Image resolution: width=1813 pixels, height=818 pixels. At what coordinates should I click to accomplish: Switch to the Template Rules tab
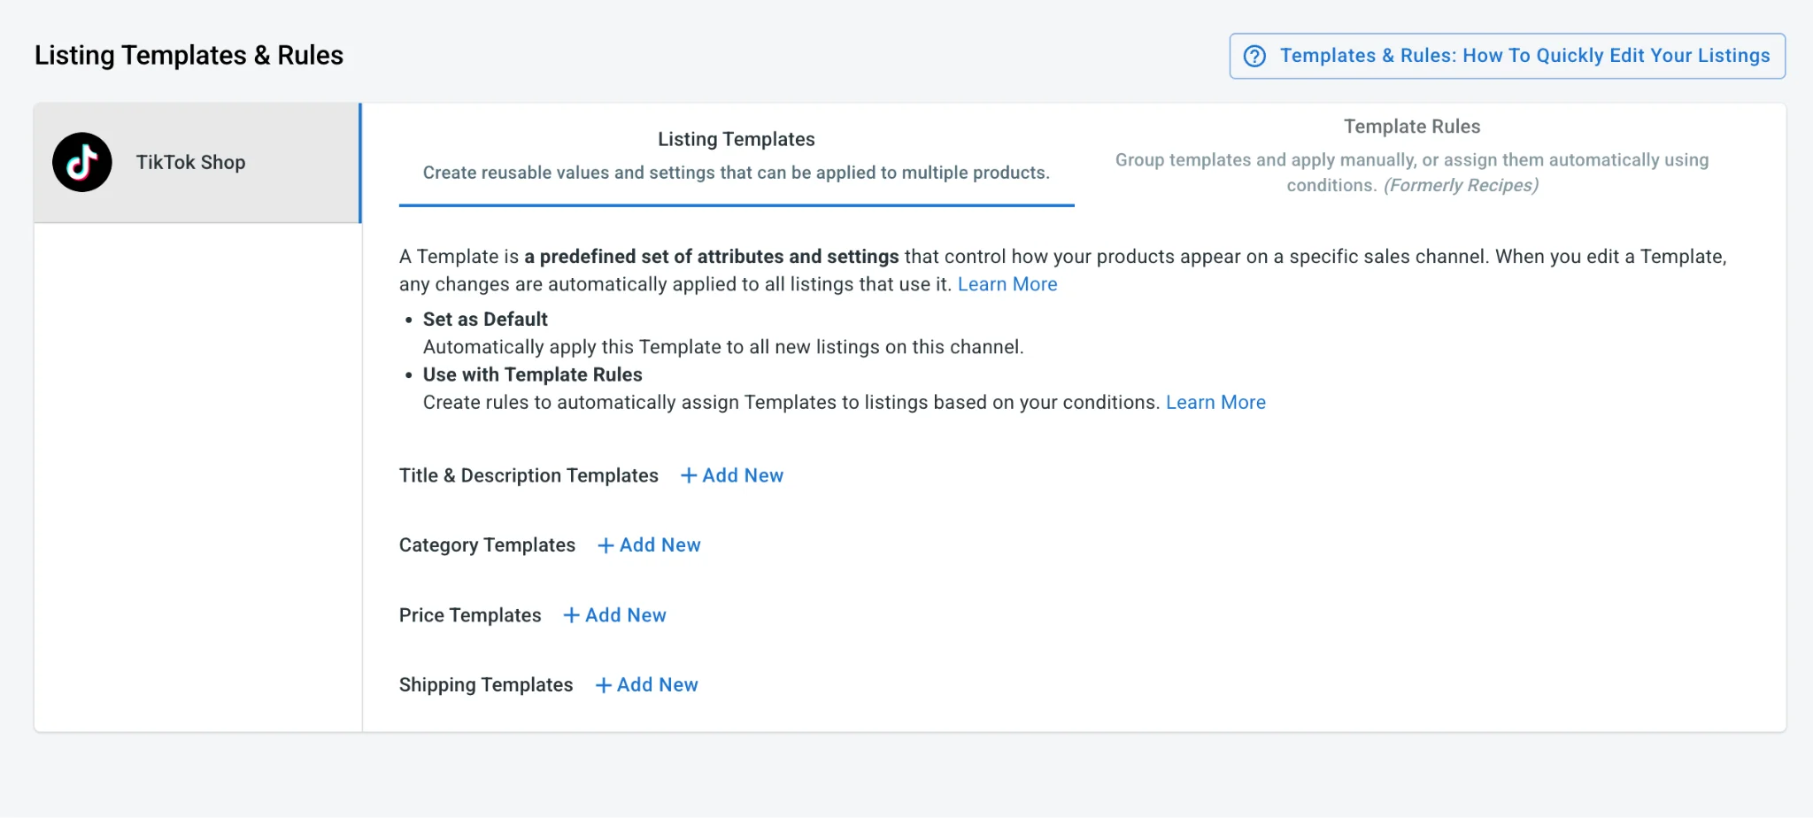click(1412, 155)
